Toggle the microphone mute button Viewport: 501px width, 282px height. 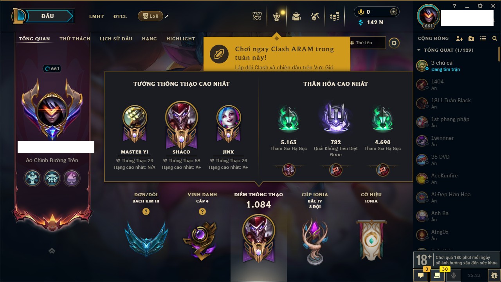point(454,275)
